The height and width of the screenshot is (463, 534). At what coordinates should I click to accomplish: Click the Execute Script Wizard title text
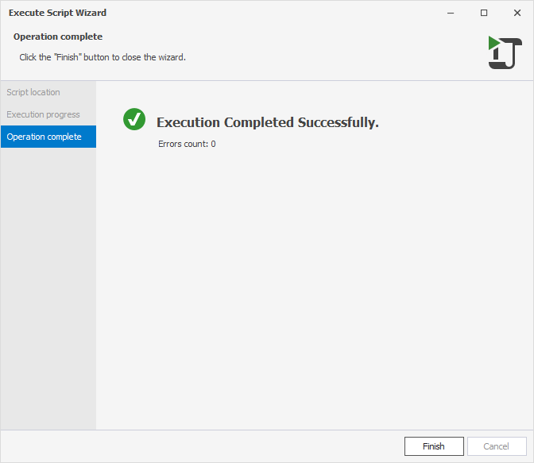(57, 13)
